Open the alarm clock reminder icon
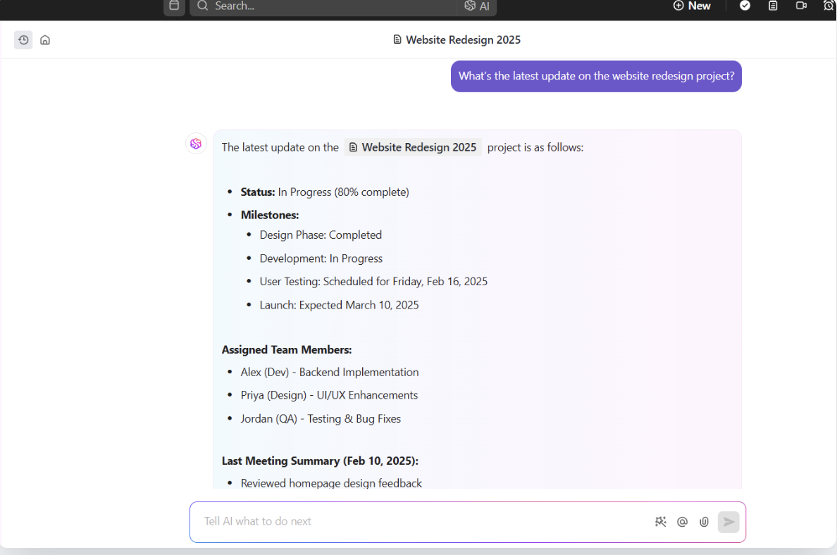Image resolution: width=837 pixels, height=555 pixels. pyautogui.click(x=829, y=6)
